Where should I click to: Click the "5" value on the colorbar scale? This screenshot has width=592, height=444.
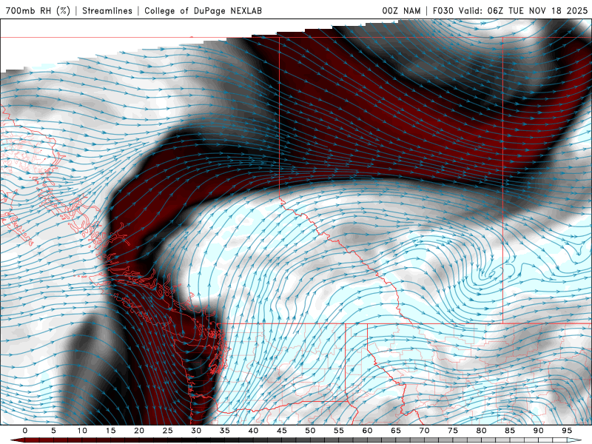pyautogui.click(x=53, y=431)
